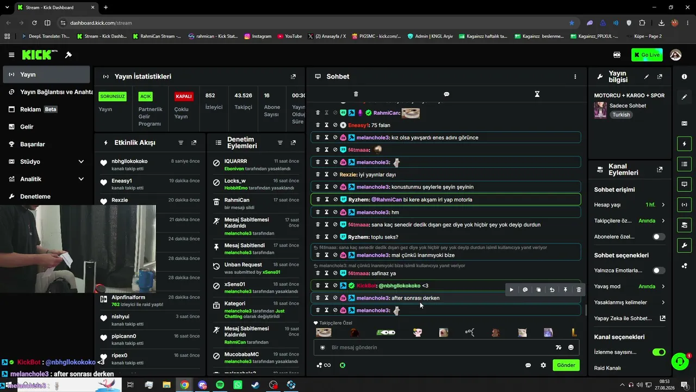Filter the Etkinlik Akışı feed
The width and height of the screenshot is (696, 392).
pyautogui.click(x=181, y=143)
